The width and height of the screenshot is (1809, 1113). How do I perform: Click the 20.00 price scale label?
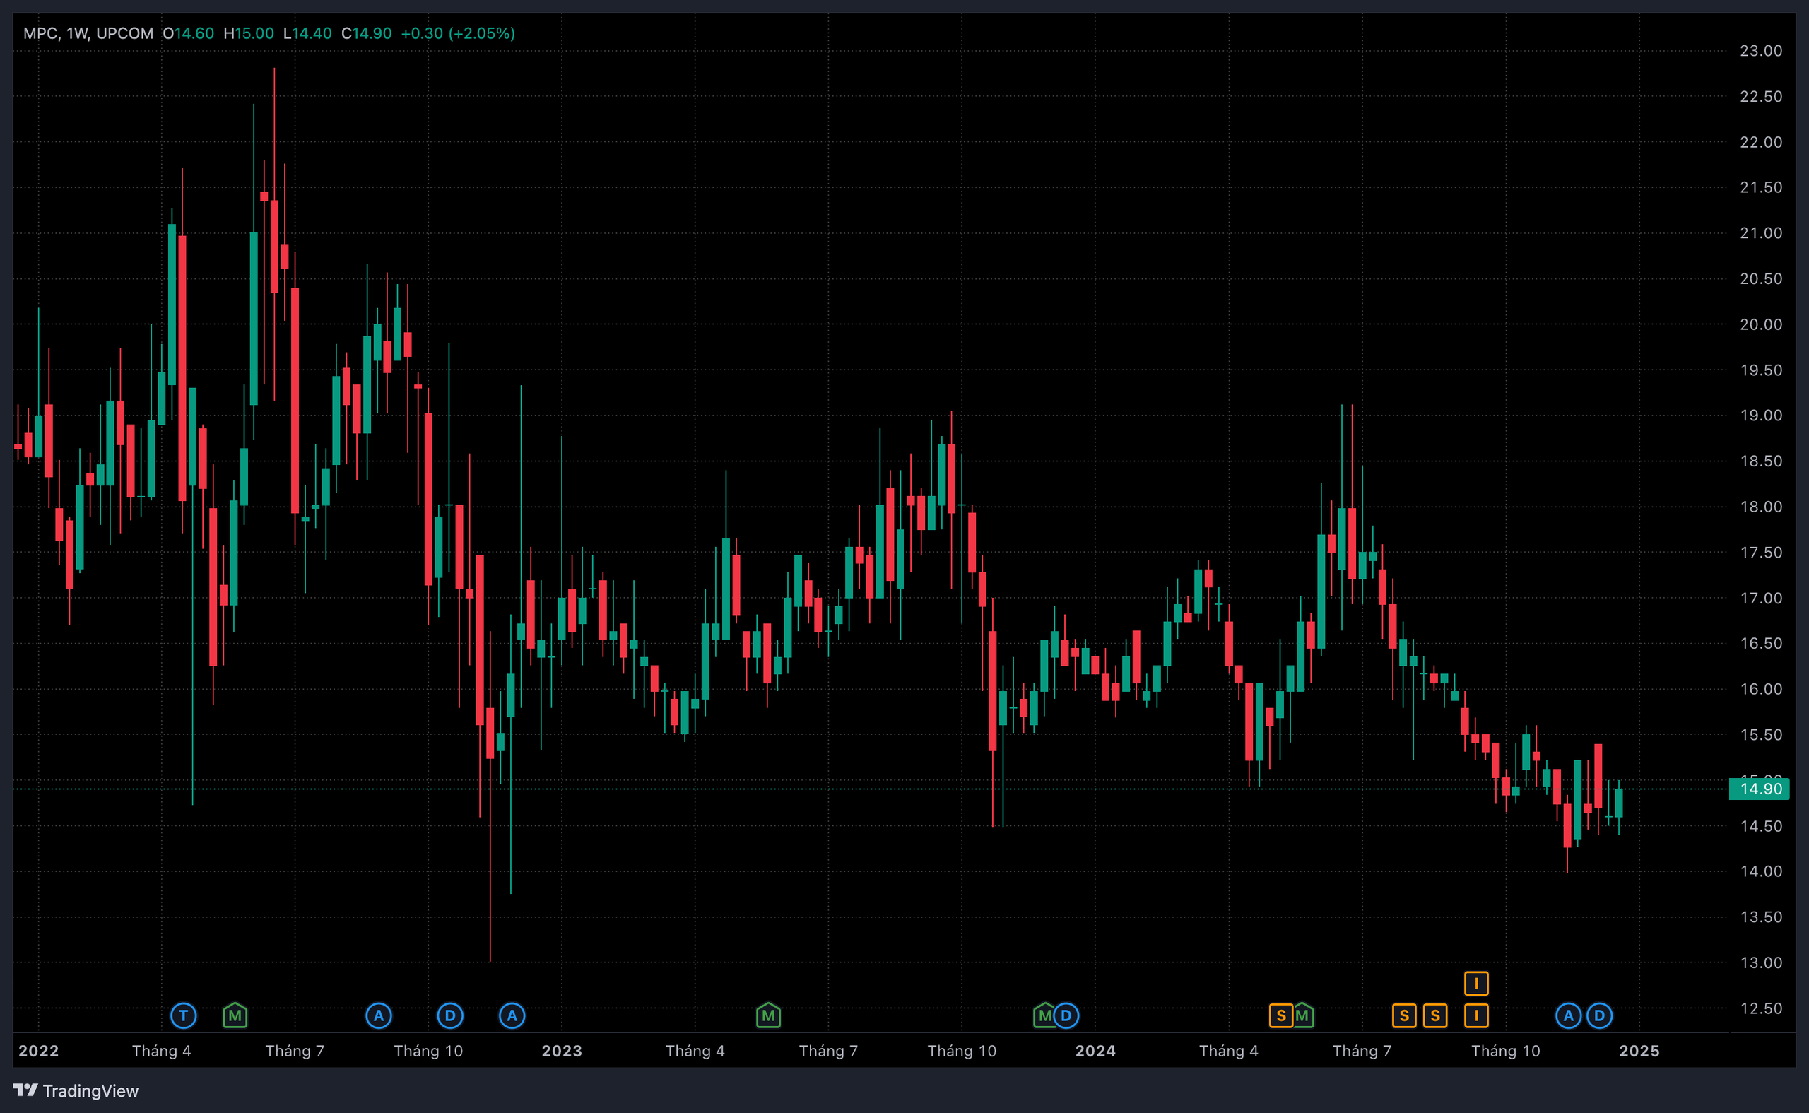pos(1760,324)
